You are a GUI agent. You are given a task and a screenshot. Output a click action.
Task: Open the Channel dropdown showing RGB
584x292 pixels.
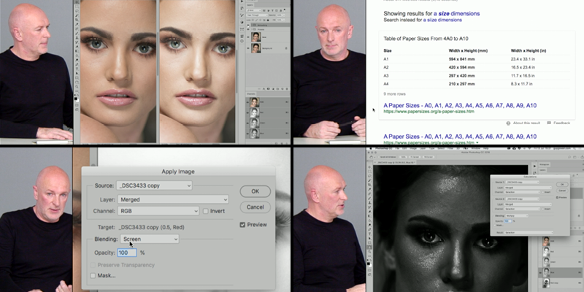(158, 211)
